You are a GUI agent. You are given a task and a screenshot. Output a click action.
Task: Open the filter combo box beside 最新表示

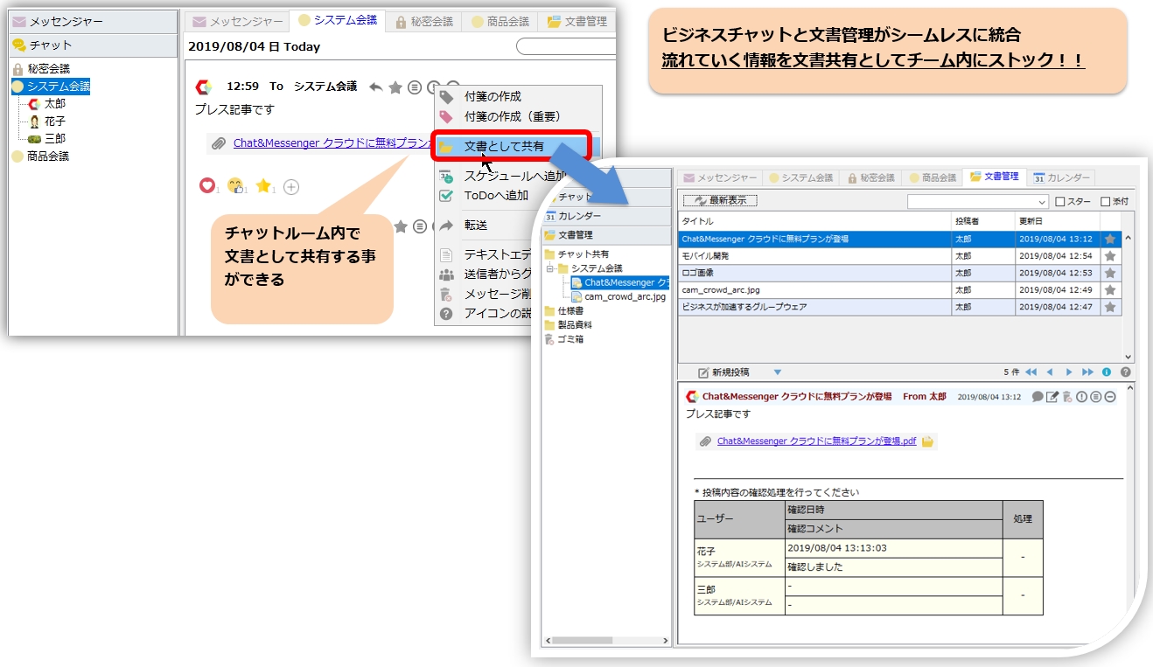[x=977, y=202]
